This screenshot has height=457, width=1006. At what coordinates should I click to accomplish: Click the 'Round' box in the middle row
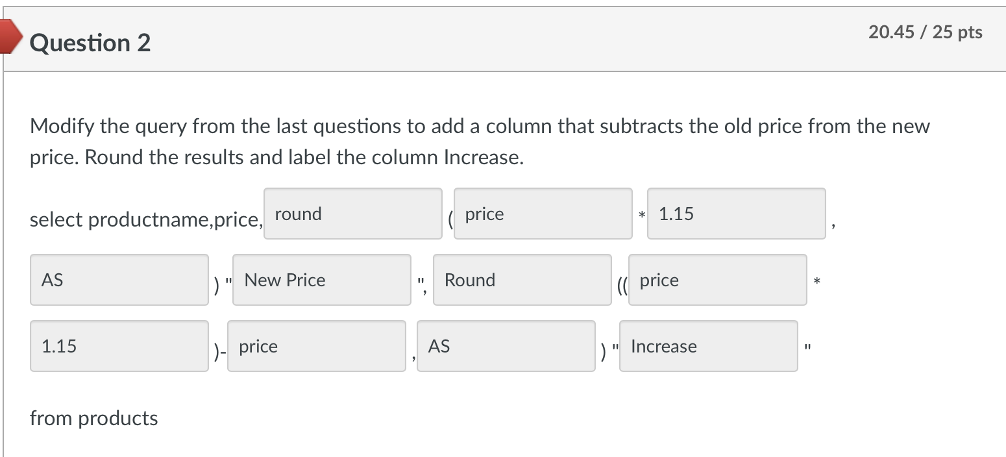pyautogui.click(x=522, y=280)
